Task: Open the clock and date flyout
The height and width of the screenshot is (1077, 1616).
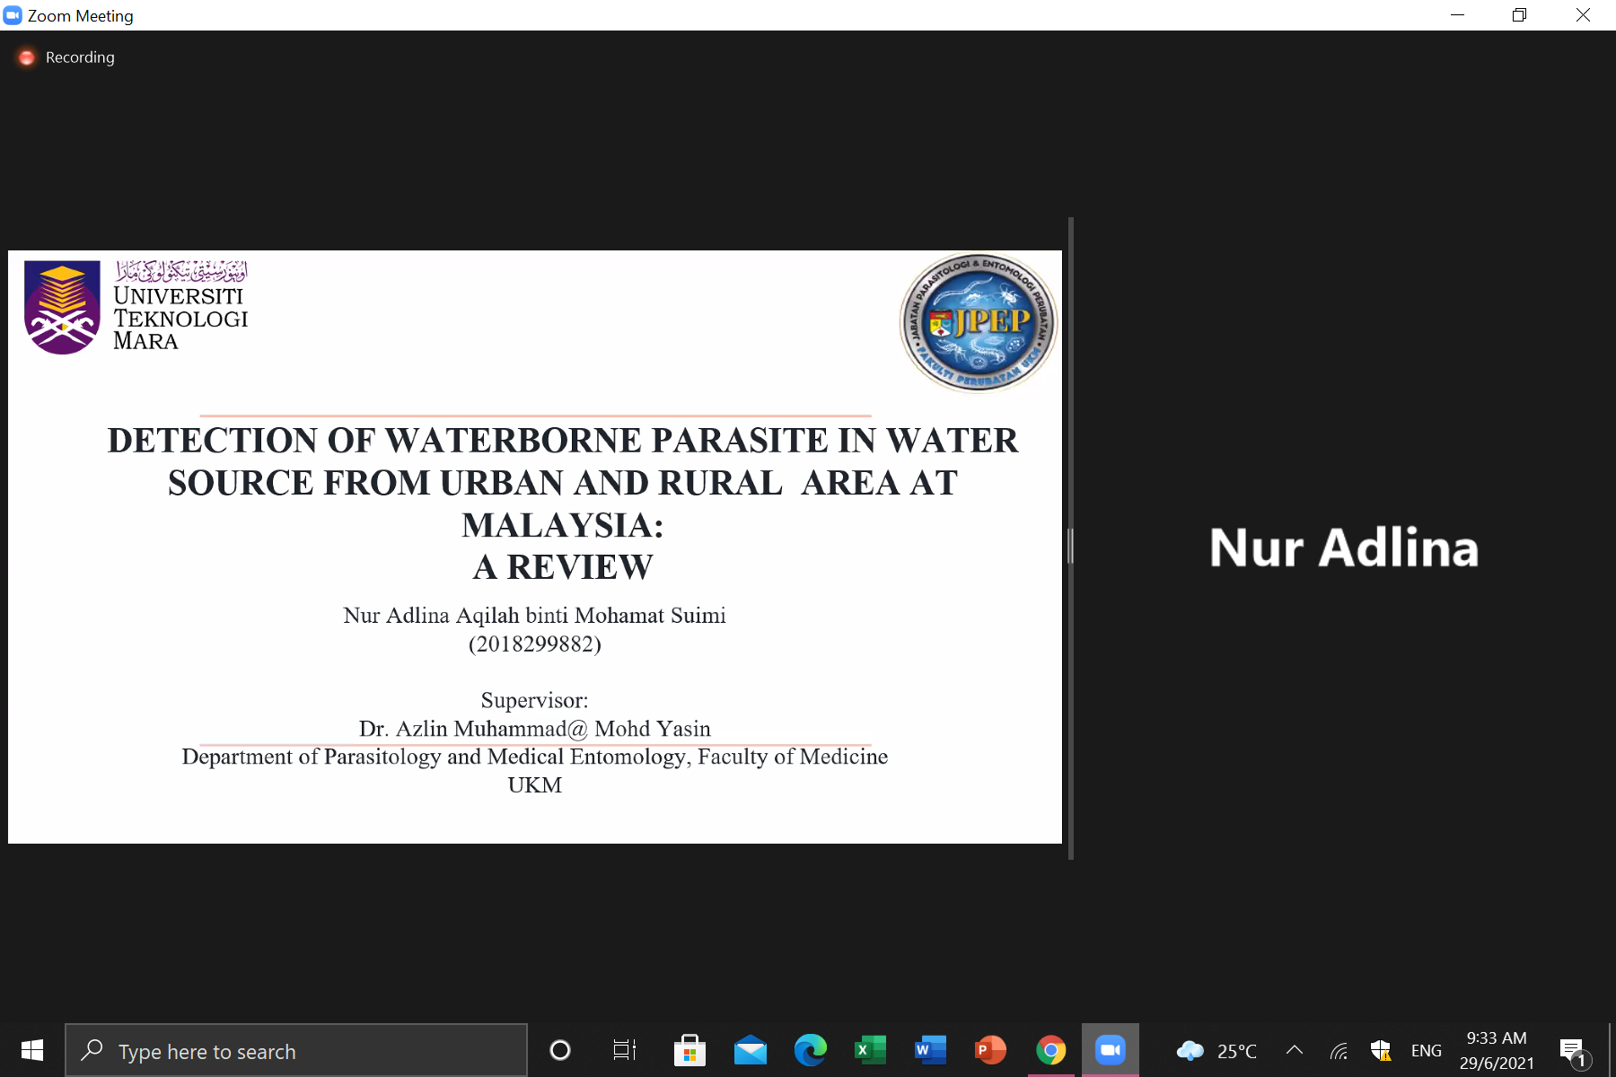Action: click(1497, 1050)
